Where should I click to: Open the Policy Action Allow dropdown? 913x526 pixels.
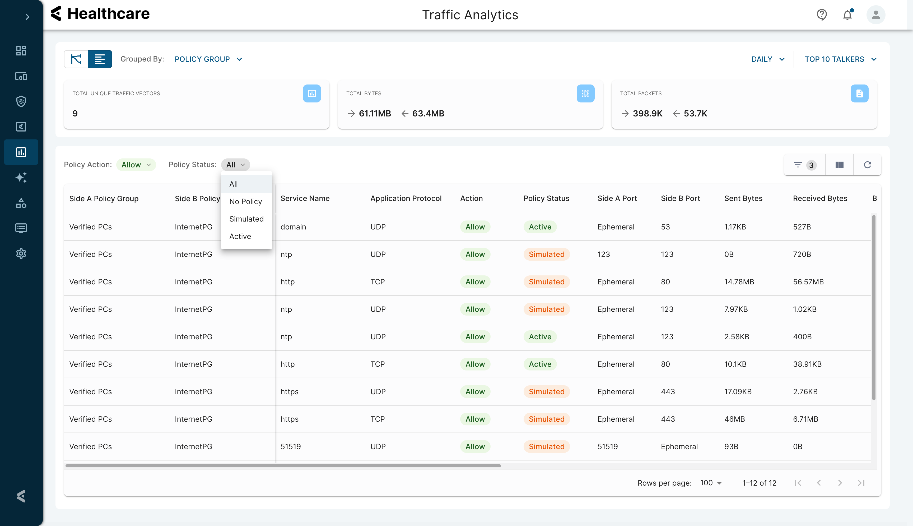click(136, 165)
